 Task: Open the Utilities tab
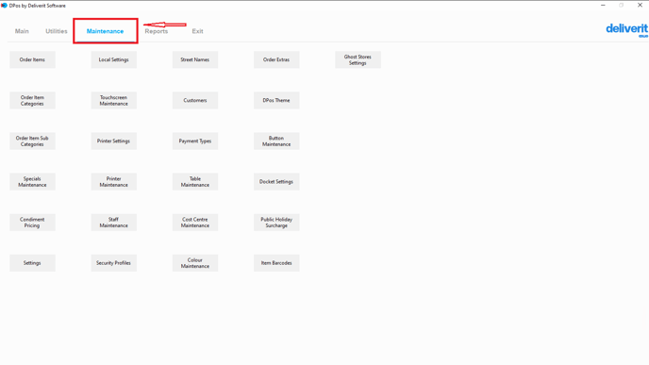point(57,31)
